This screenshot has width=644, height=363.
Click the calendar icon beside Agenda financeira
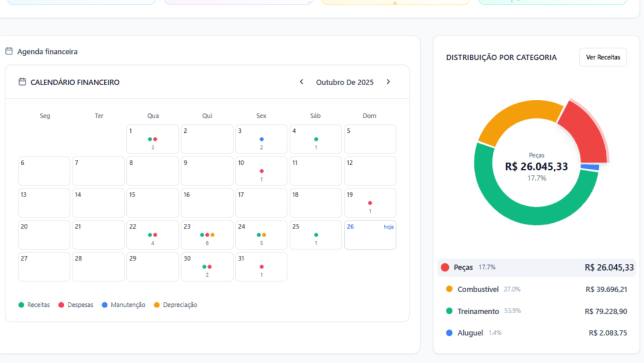(9, 52)
